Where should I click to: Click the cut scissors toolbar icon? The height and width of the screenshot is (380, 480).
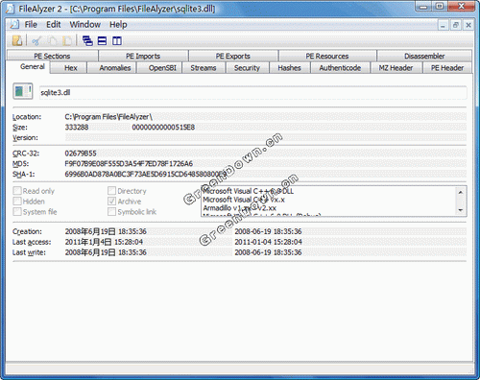[x=36, y=40]
